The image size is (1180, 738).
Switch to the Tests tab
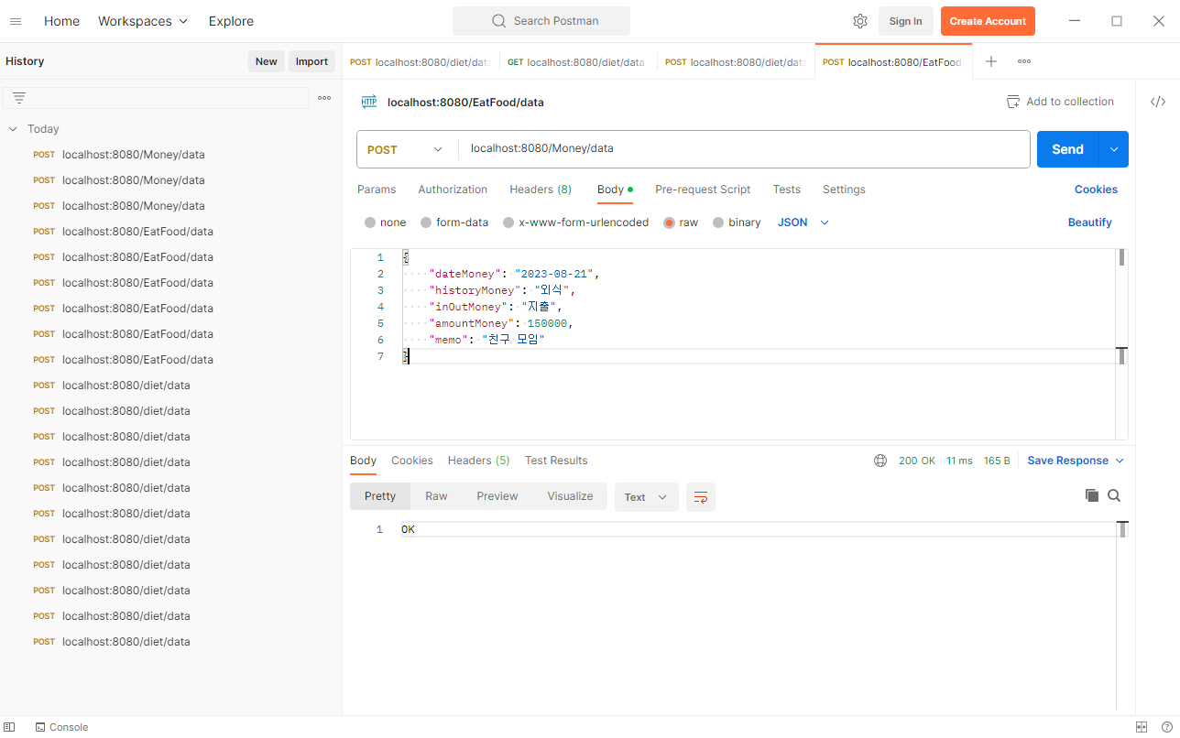pyautogui.click(x=786, y=190)
